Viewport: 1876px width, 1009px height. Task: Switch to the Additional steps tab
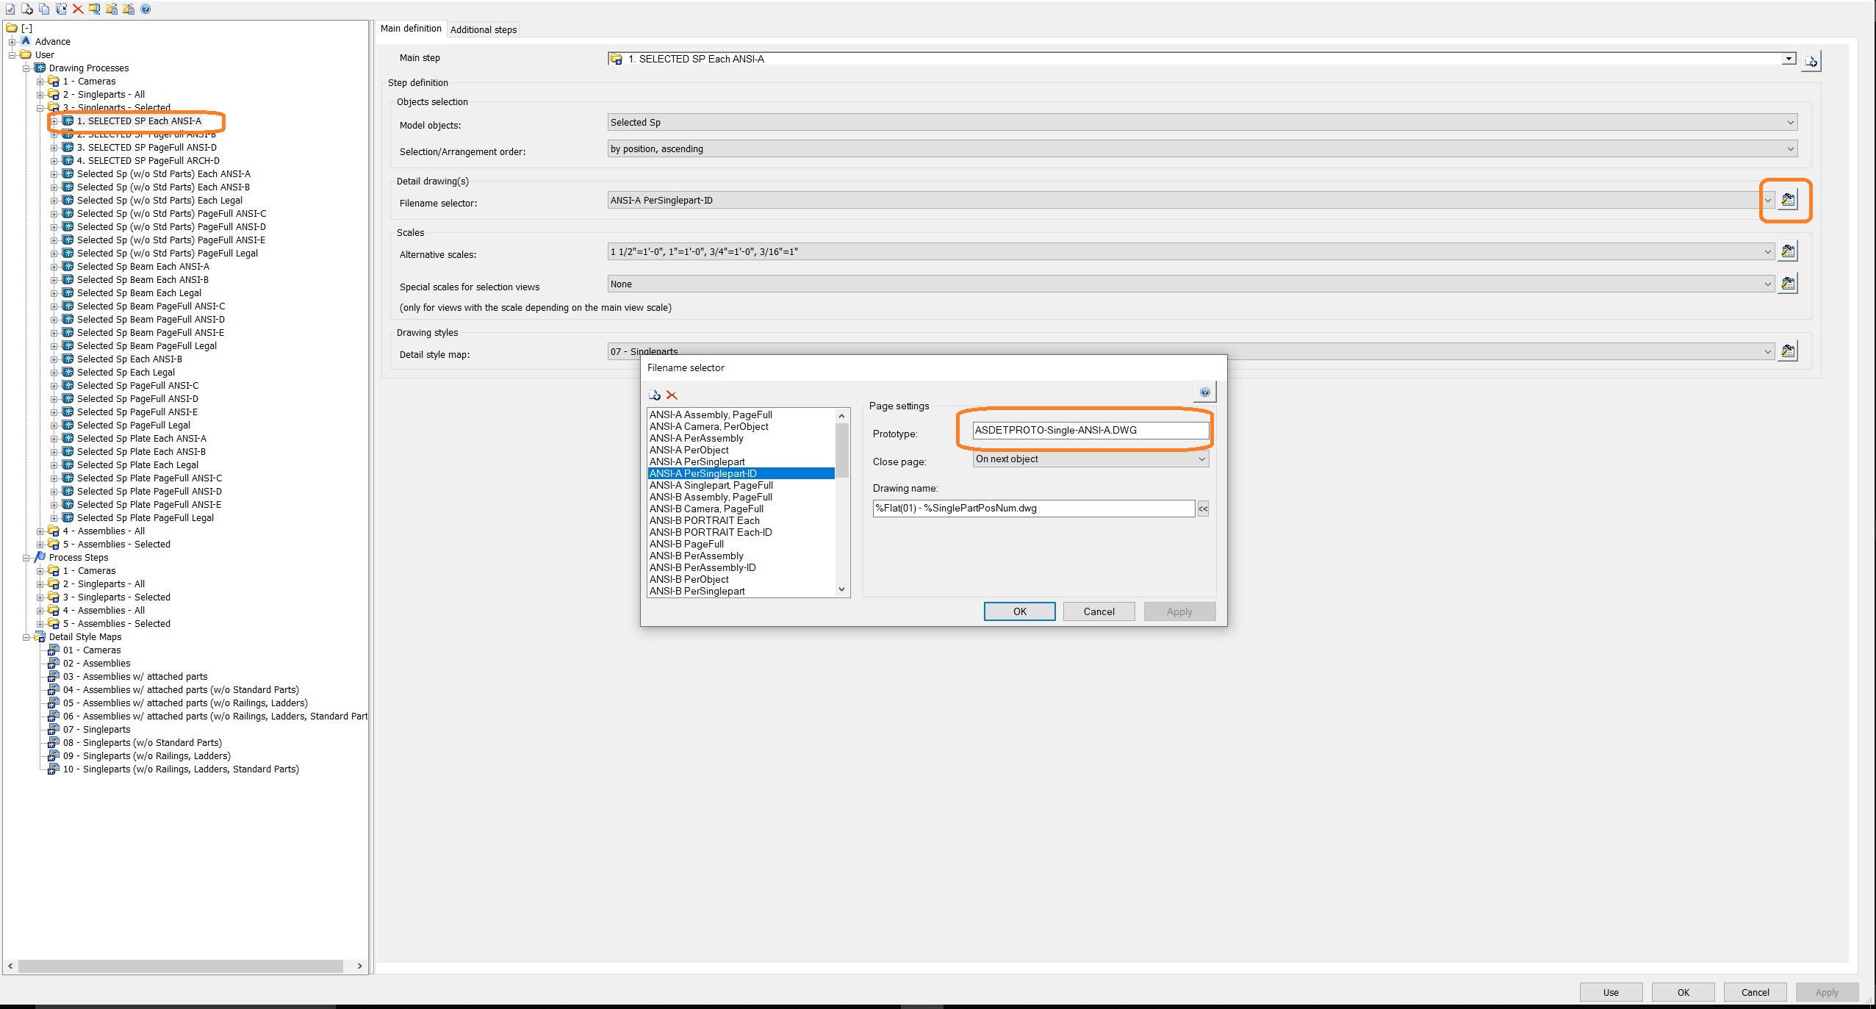point(482,29)
